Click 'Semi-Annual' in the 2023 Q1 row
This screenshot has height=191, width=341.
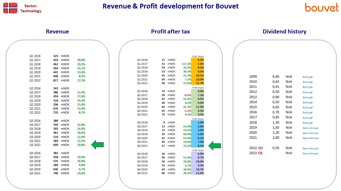(x=310, y=153)
